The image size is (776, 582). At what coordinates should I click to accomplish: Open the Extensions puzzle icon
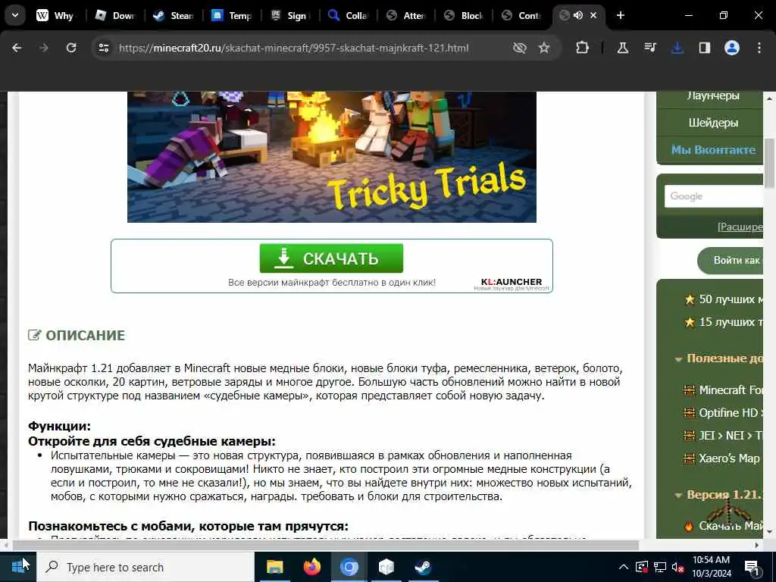point(582,48)
